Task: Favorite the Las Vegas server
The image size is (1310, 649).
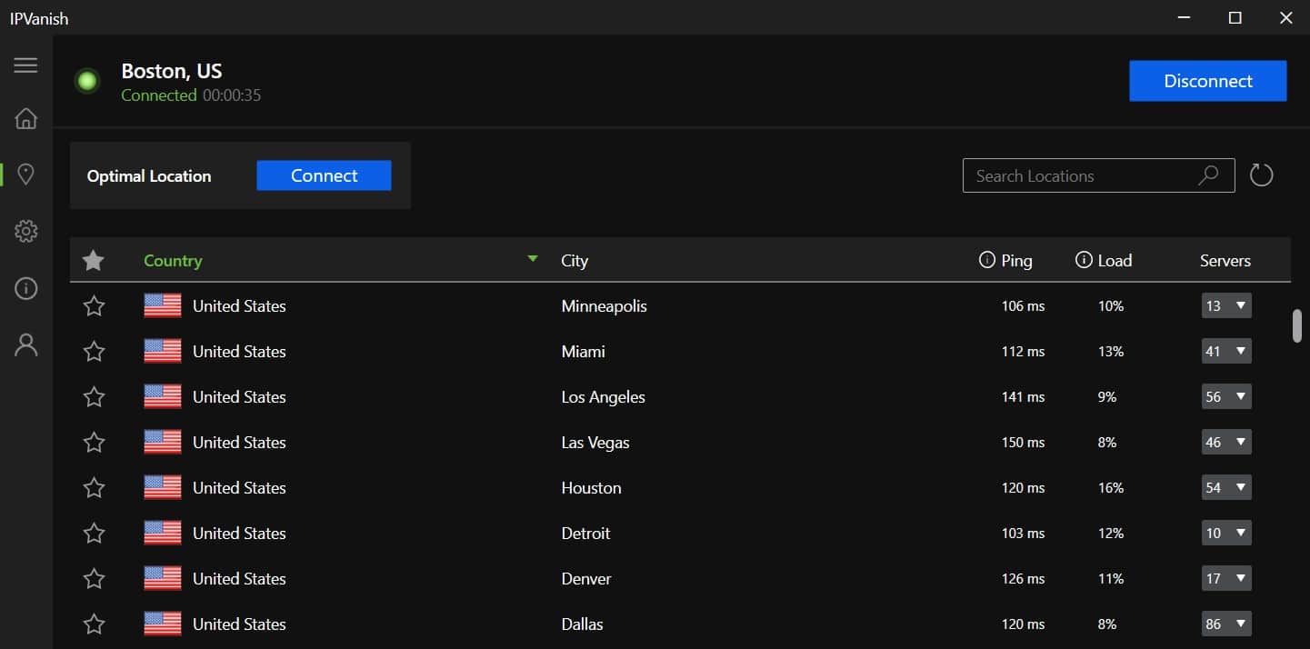Action: 94,443
